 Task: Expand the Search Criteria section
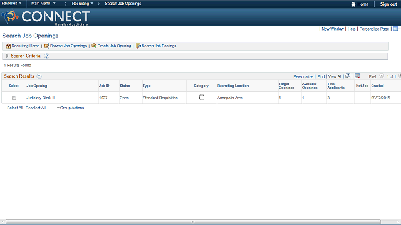tap(7, 56)
